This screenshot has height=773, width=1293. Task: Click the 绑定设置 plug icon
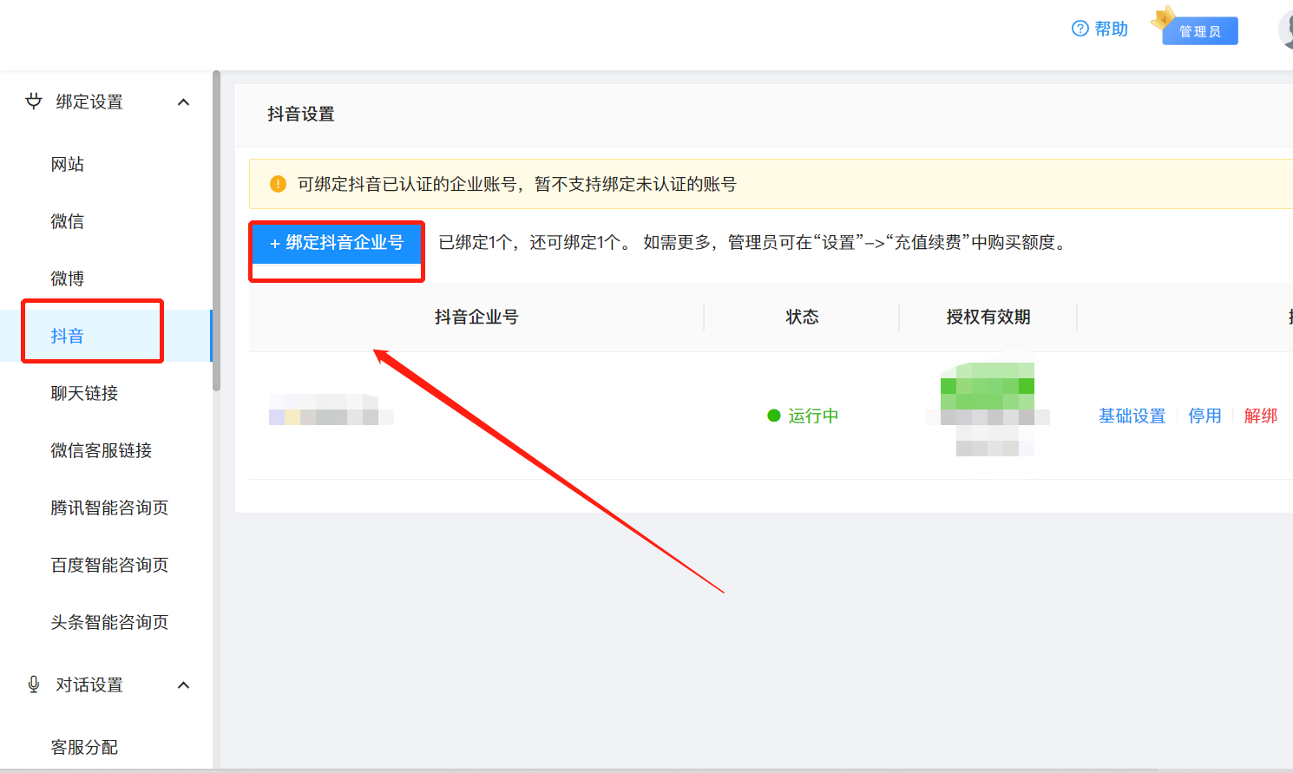click(34, 102)
